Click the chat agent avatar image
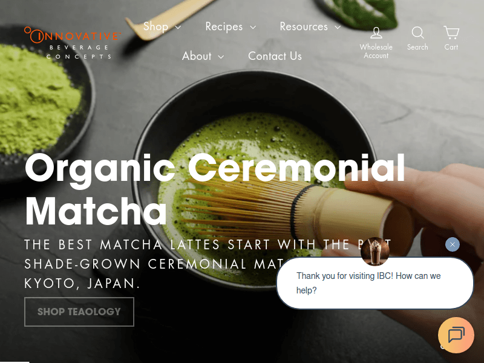The width and height of the screenshot is (484, 363). pos(375,252)
